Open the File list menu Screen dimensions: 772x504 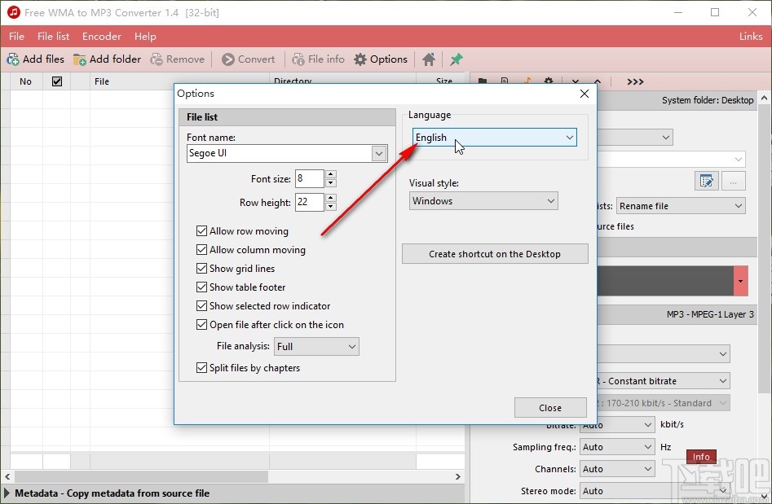(53, 36)
